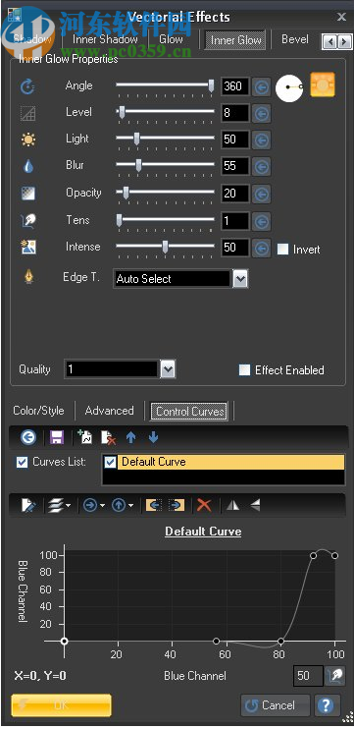The width and height of the screenshot is (354, 729).
Task: Switch to the Bevel tab
Action: coord(295,39)
